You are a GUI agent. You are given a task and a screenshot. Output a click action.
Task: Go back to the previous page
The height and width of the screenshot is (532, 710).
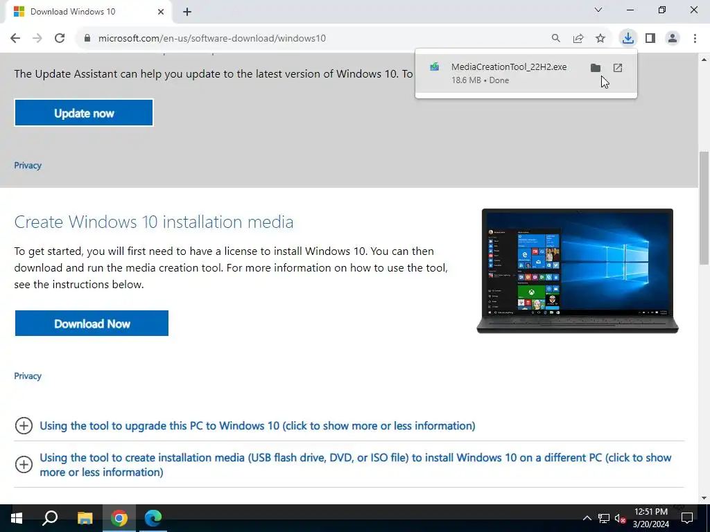click(x=15, y=39)
